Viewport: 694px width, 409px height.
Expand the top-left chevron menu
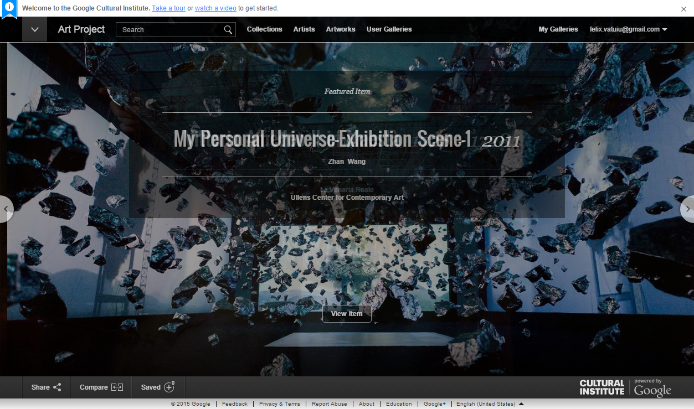tap(34, 29)
